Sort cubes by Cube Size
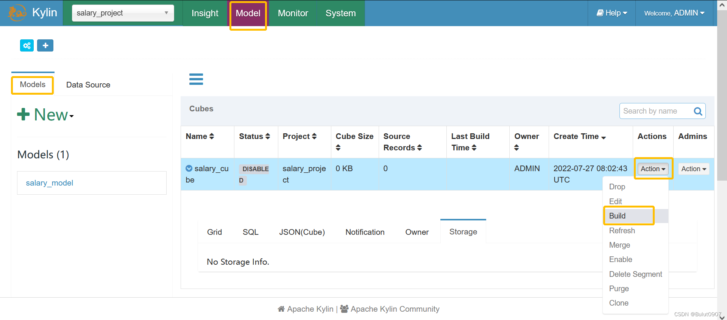Viewport: 727px width, 320px height. click(x=354, y=142)
